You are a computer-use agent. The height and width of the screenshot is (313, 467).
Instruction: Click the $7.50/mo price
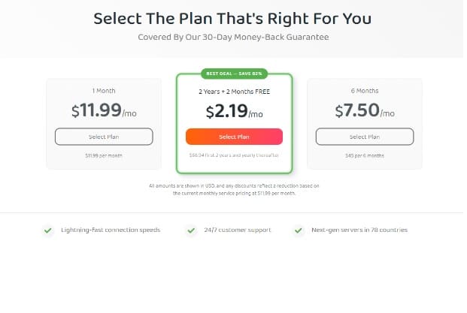click(364, 112)
